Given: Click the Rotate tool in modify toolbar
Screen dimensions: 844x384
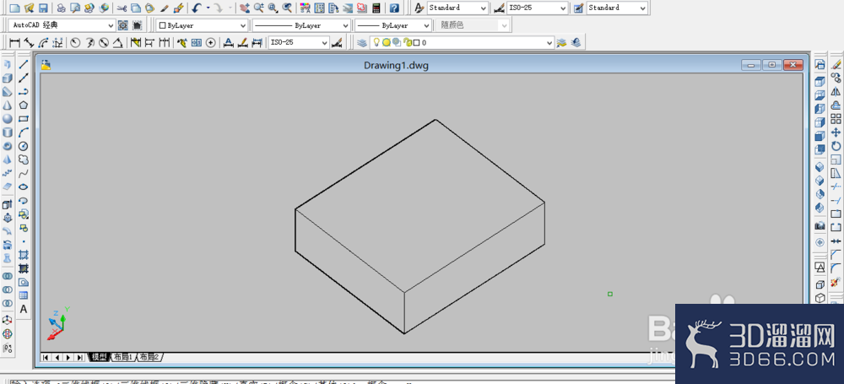Looking at the screenshot, I should coord(836,146).
